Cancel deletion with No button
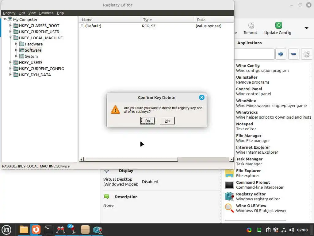 tap(167, 120)
